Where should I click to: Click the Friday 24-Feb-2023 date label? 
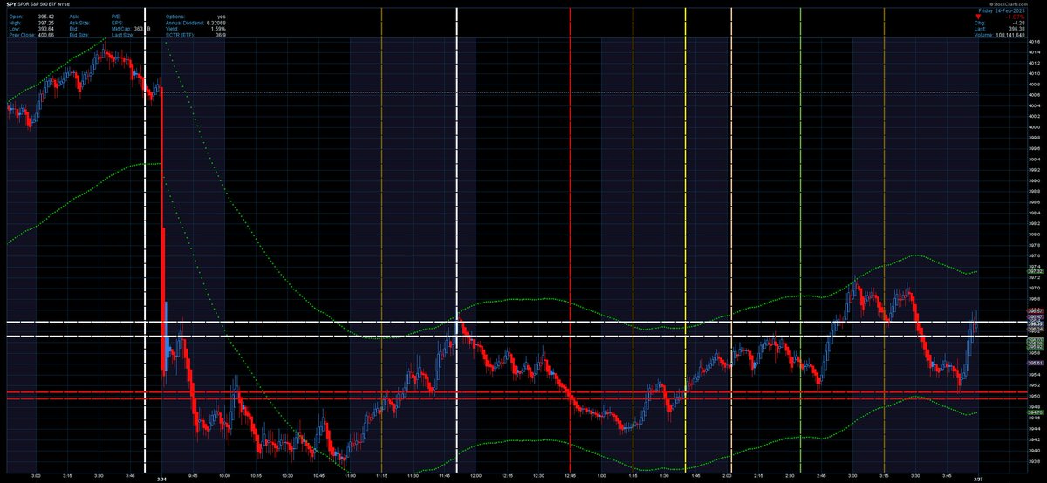(x=1002, y=10)
